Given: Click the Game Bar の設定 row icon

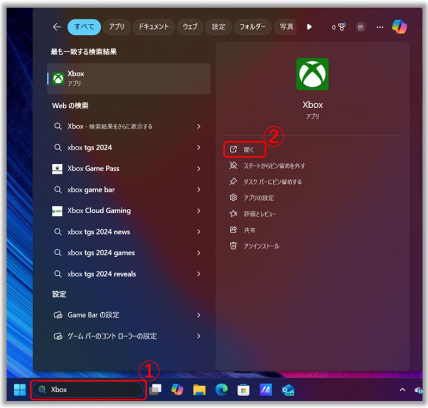Looking at the screenshot, I should tap(58, 315).
